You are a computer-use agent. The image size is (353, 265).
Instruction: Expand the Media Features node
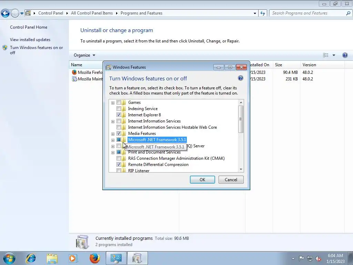coord(113,134)
